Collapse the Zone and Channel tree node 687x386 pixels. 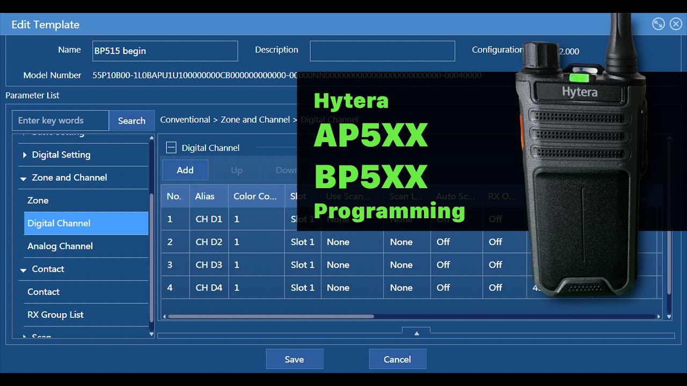pos(23,178)
